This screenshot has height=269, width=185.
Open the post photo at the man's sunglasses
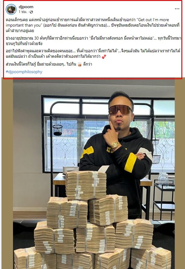click(121, 110)
